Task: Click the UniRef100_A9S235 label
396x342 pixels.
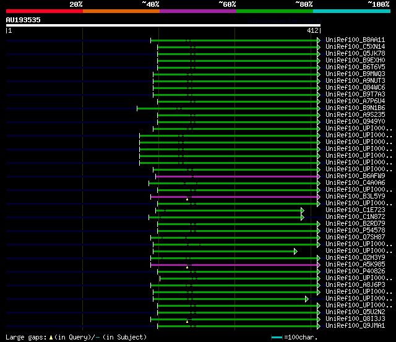Action: coord(355,115)
